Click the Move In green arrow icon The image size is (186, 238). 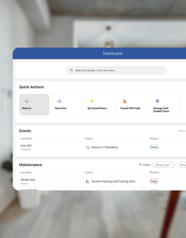27,101
